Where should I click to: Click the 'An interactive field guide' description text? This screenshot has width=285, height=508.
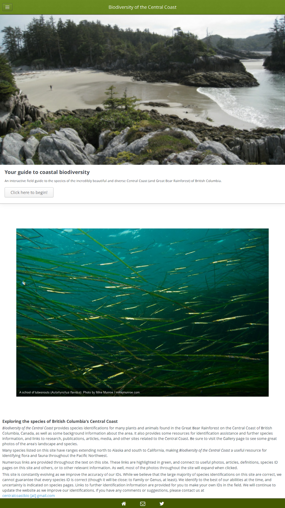tap(113, 181)
